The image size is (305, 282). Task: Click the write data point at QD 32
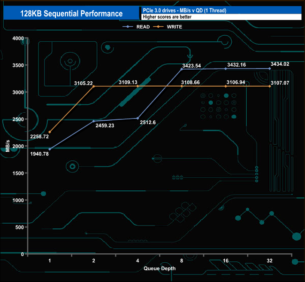pyautogui.click(x=270, y=86)
